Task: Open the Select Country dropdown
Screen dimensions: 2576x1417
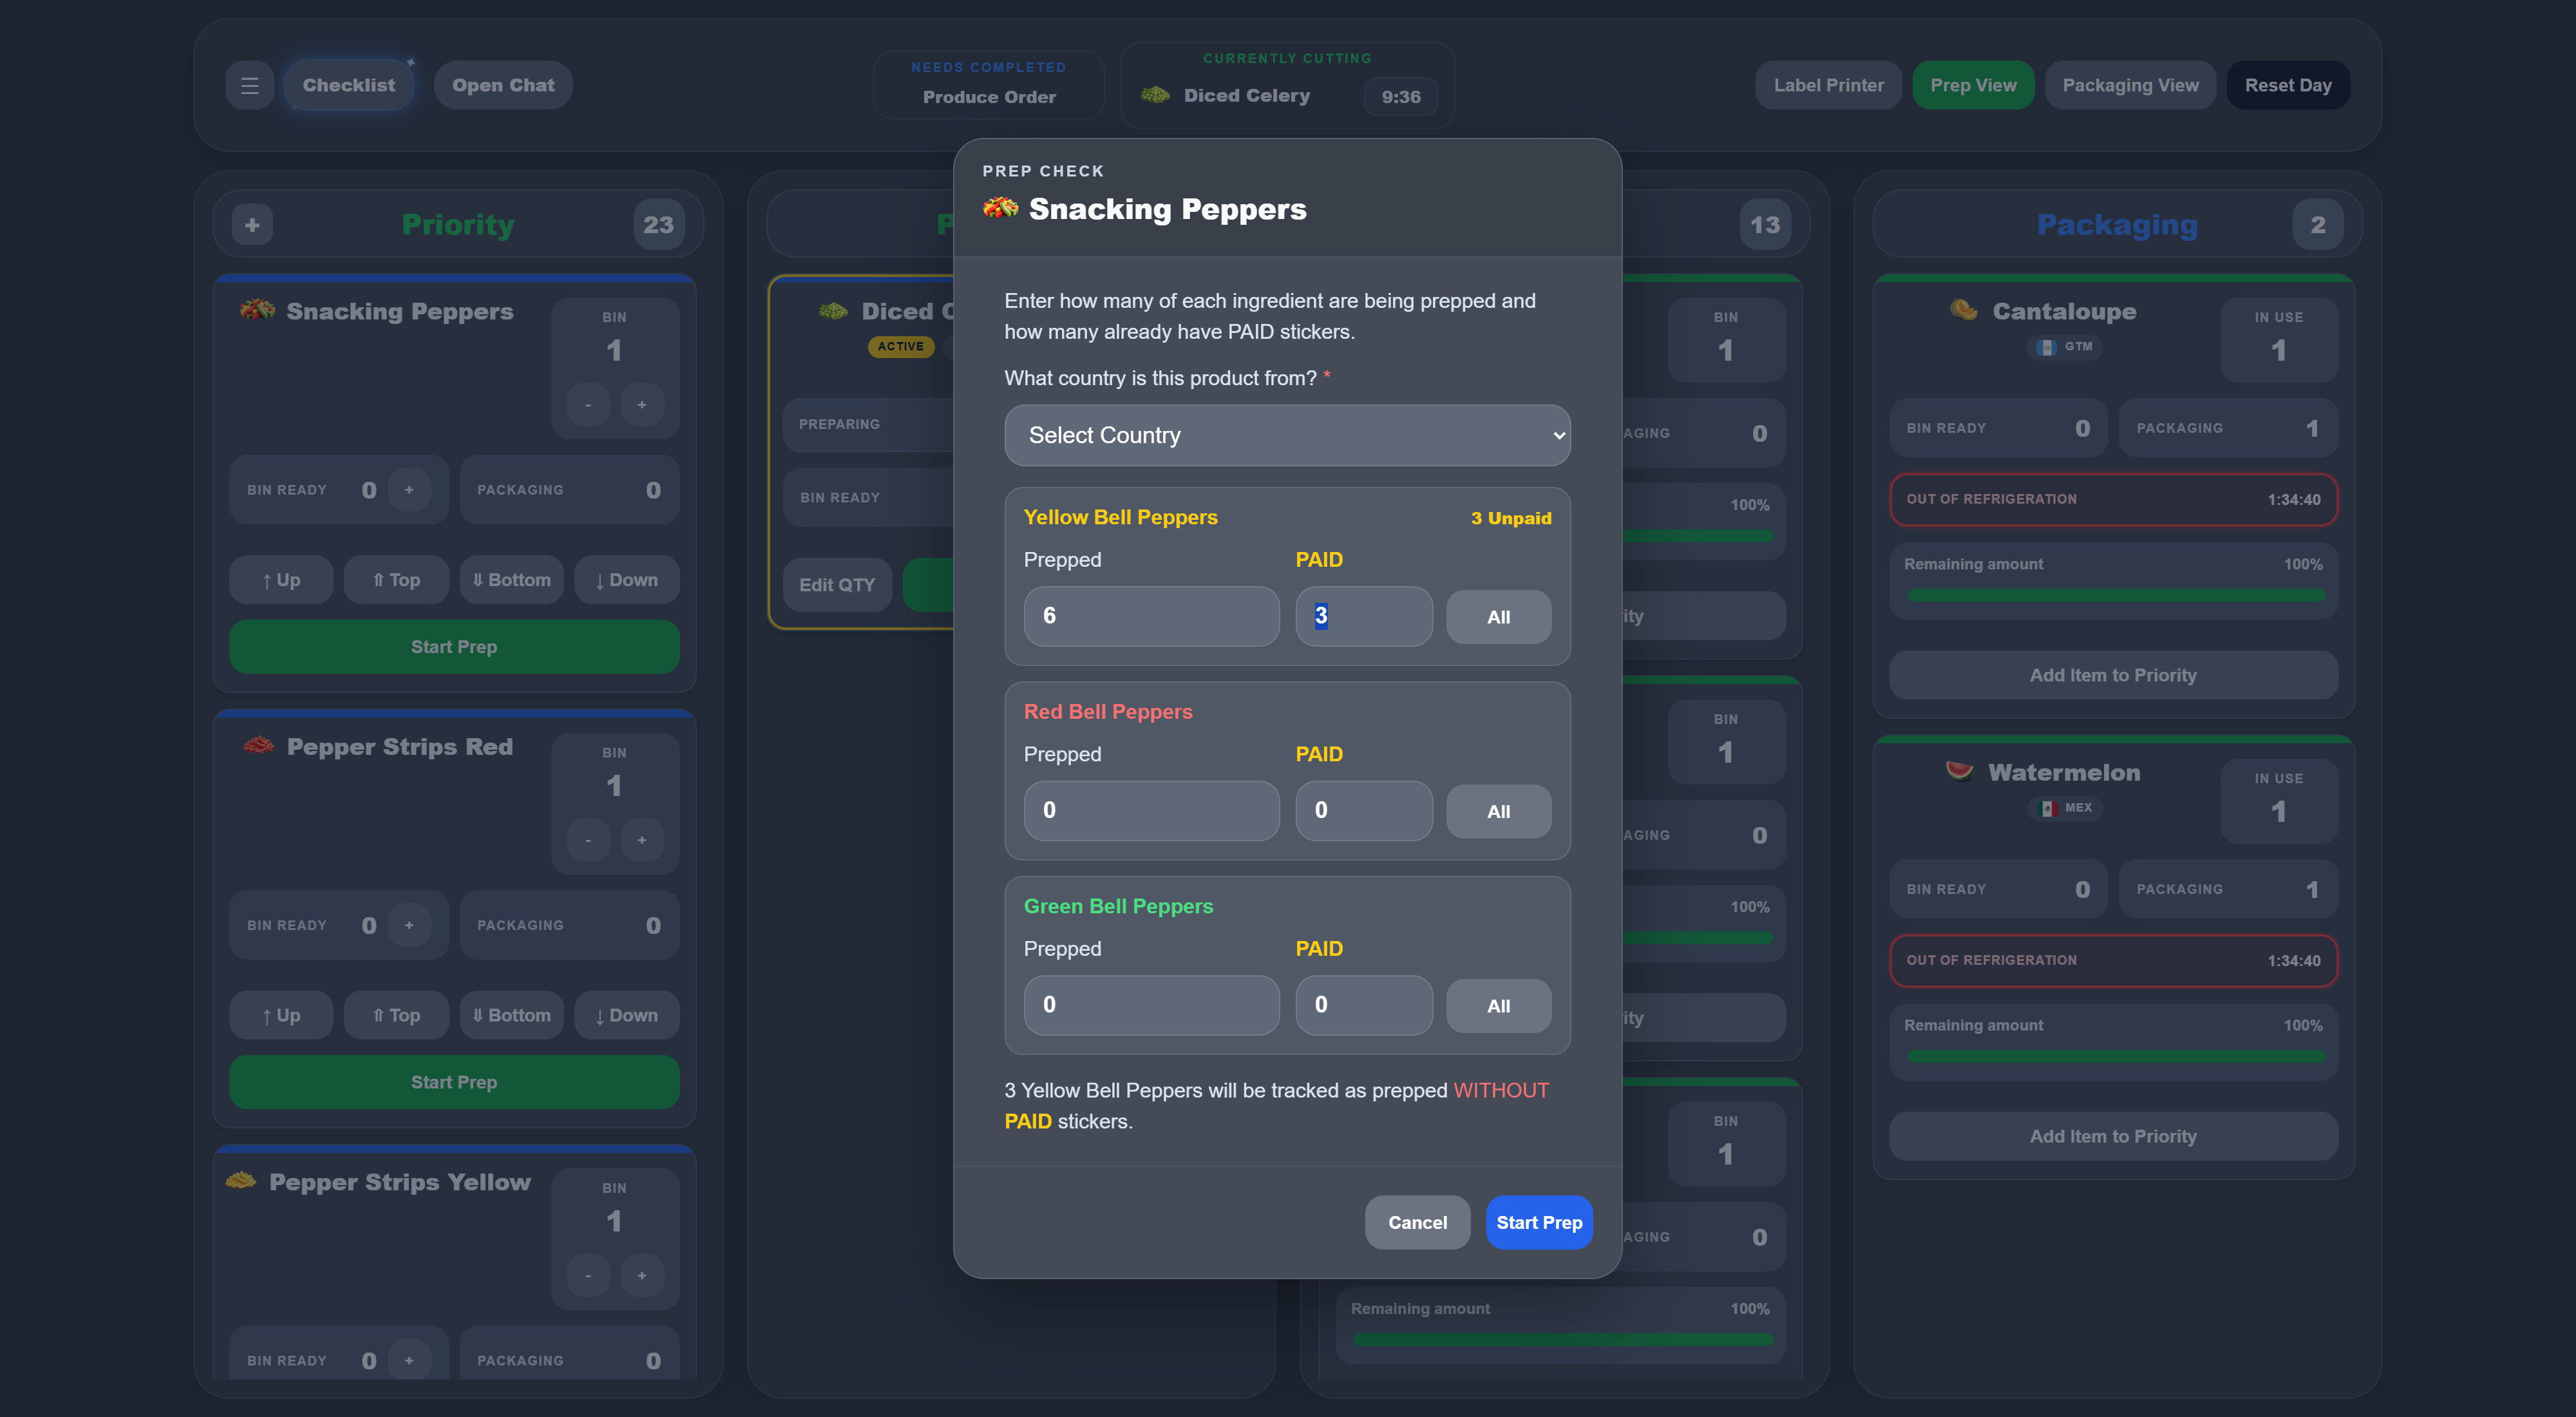Action: (x=1287, y=435)
